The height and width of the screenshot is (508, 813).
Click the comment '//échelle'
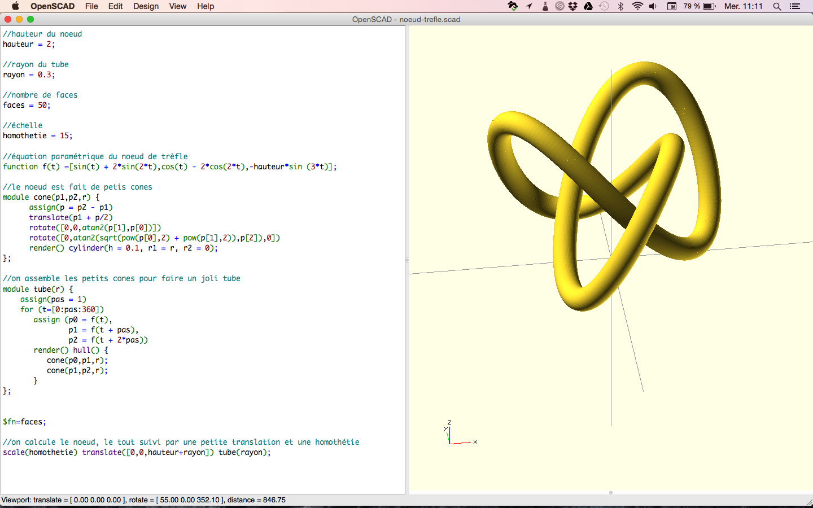pyautogui.click(x=23, y=125)
